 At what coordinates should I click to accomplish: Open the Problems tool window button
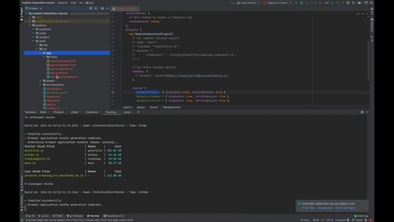click(x=74, y=216)
